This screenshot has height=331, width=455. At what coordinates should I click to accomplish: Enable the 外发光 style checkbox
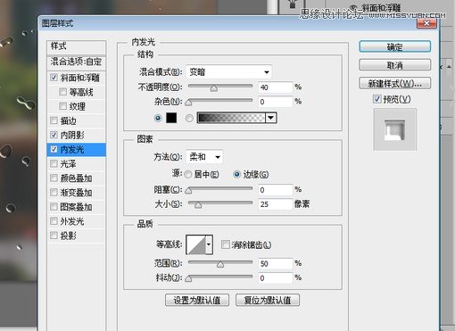point(54,221)
